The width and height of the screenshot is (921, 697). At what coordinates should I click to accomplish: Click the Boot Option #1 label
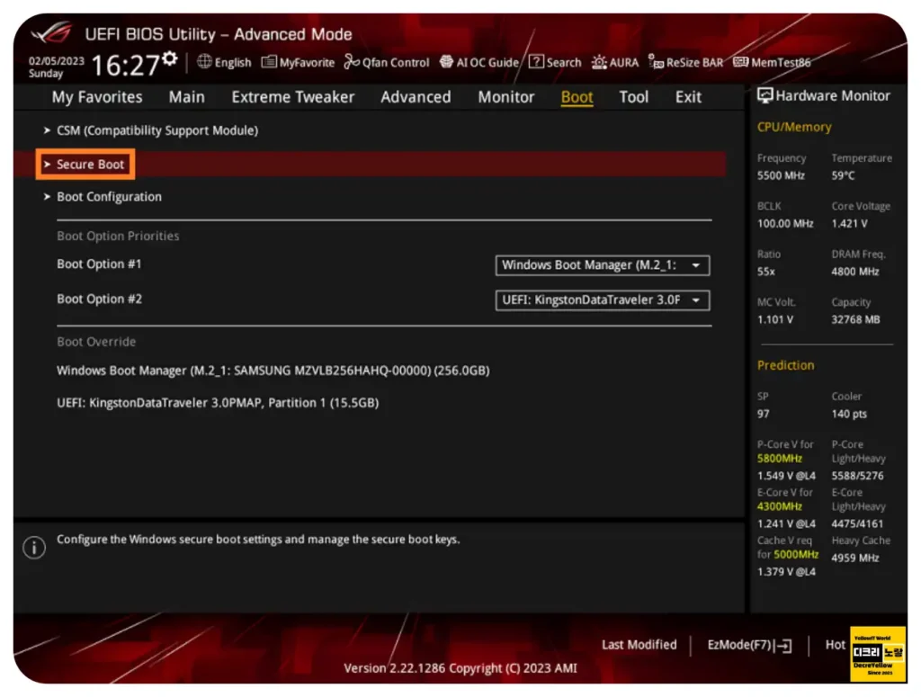(99, 264)
